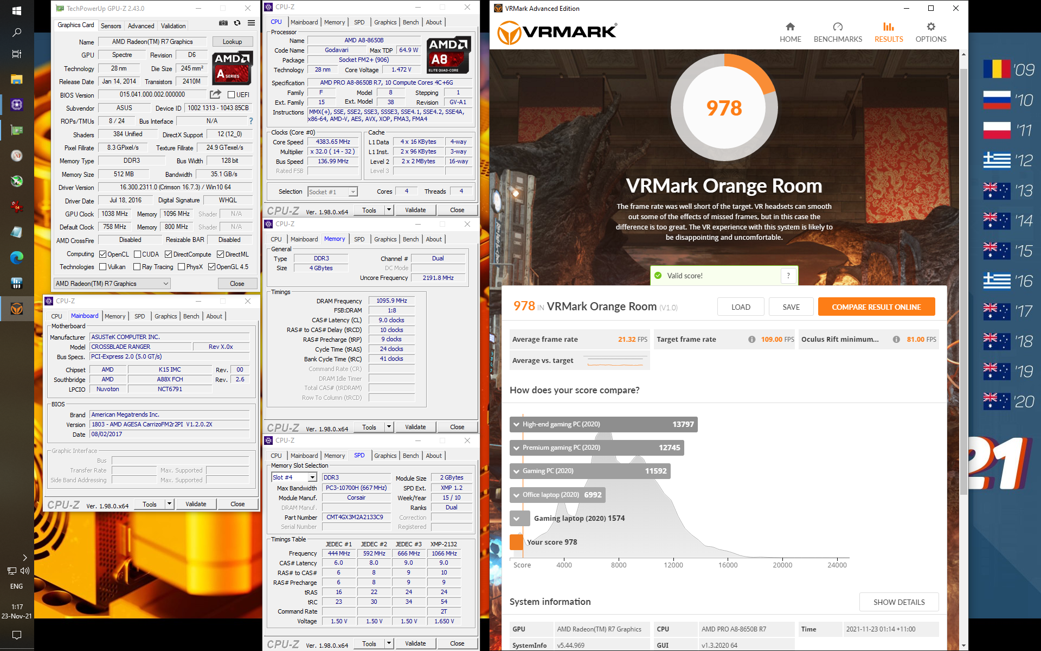This screenshot has height=651, width=1041.
Task: Open File Explorer from taskbar
Action: [x=17, y=79]
